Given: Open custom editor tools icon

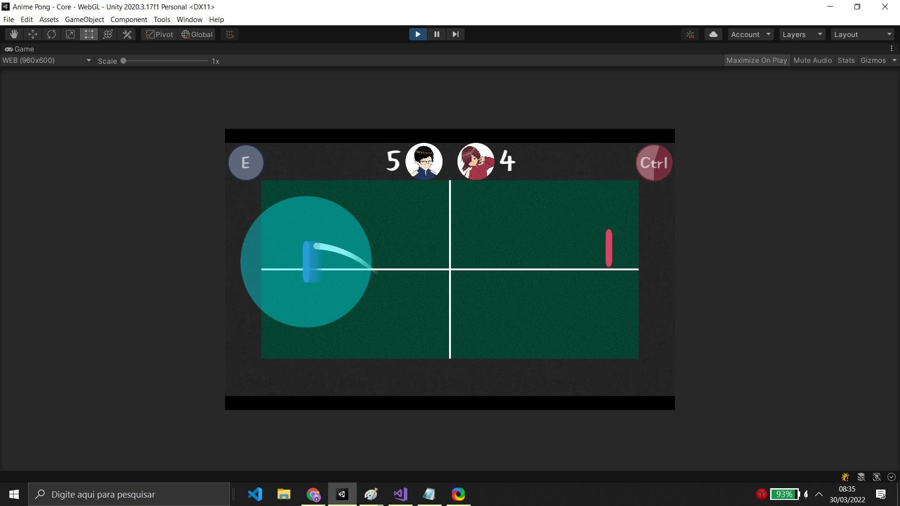Looking at the screenshot, I should tap(127, 34).
